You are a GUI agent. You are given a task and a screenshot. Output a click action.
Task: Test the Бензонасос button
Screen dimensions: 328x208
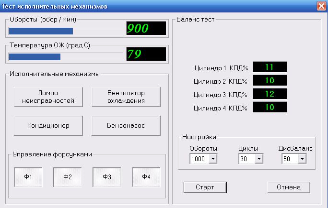(126, 126)
